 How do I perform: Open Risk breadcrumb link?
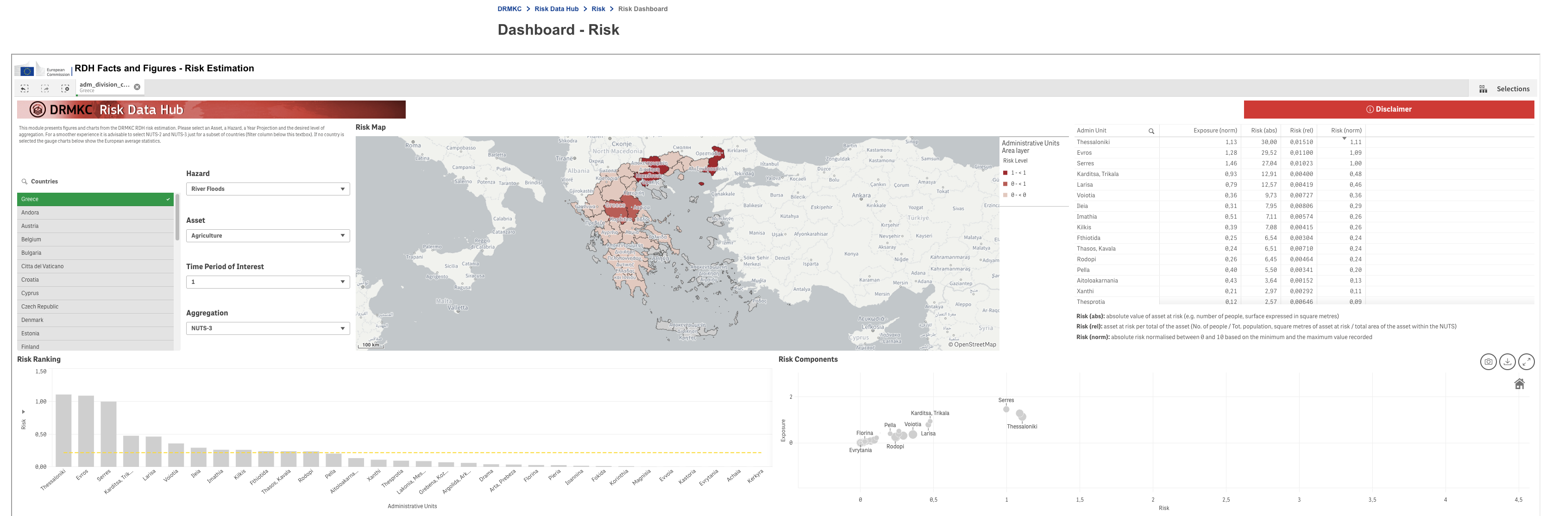click(x=598, y=9)
